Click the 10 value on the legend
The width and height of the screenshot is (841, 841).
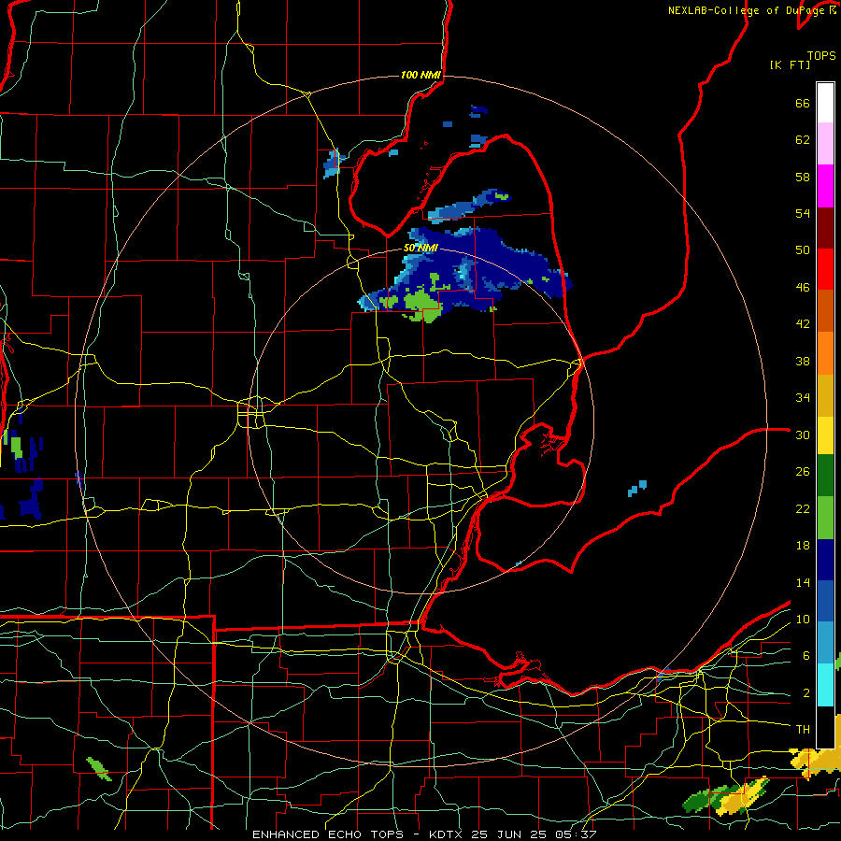click(x=803, y=619)
